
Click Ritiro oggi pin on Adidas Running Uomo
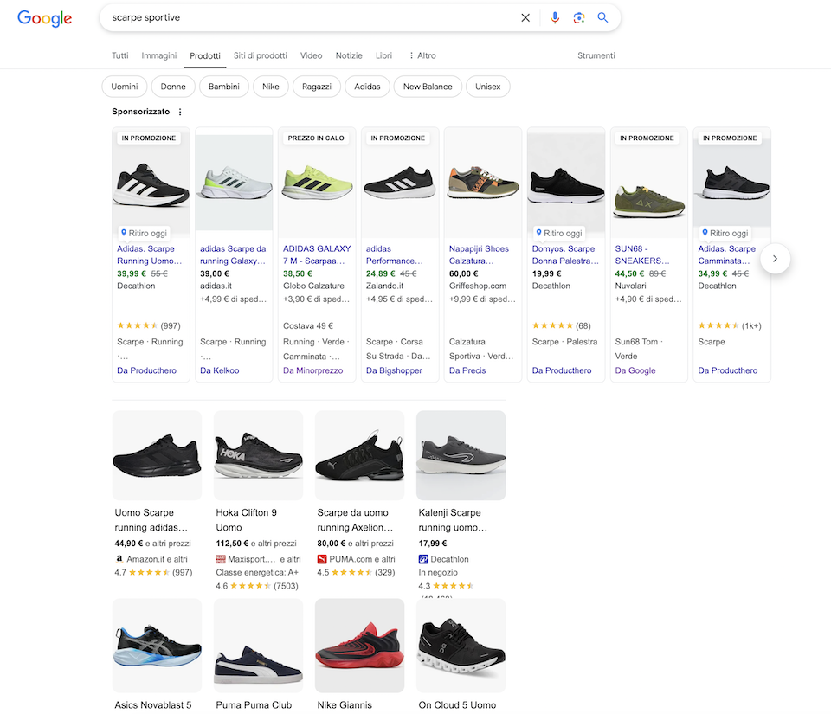[124, 233]
